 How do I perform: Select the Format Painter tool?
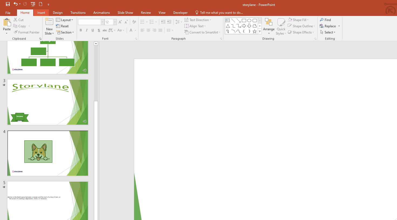[x=27, y=32]
